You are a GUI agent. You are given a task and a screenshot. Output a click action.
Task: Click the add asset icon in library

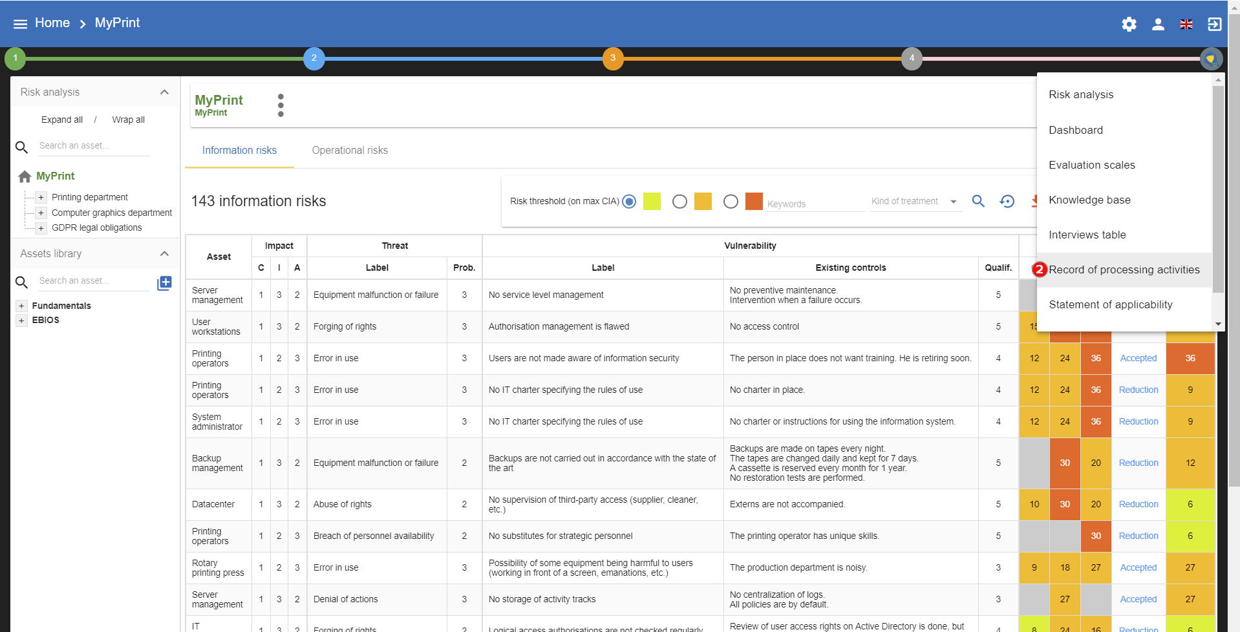pos(164,283)
